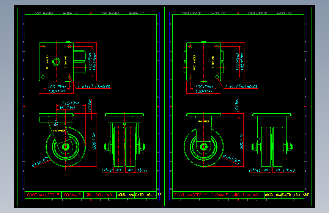This screenshot has width=329, height=213.
Task: Select FOOT MASTER in right sheet title block
Action: [188, 195]
